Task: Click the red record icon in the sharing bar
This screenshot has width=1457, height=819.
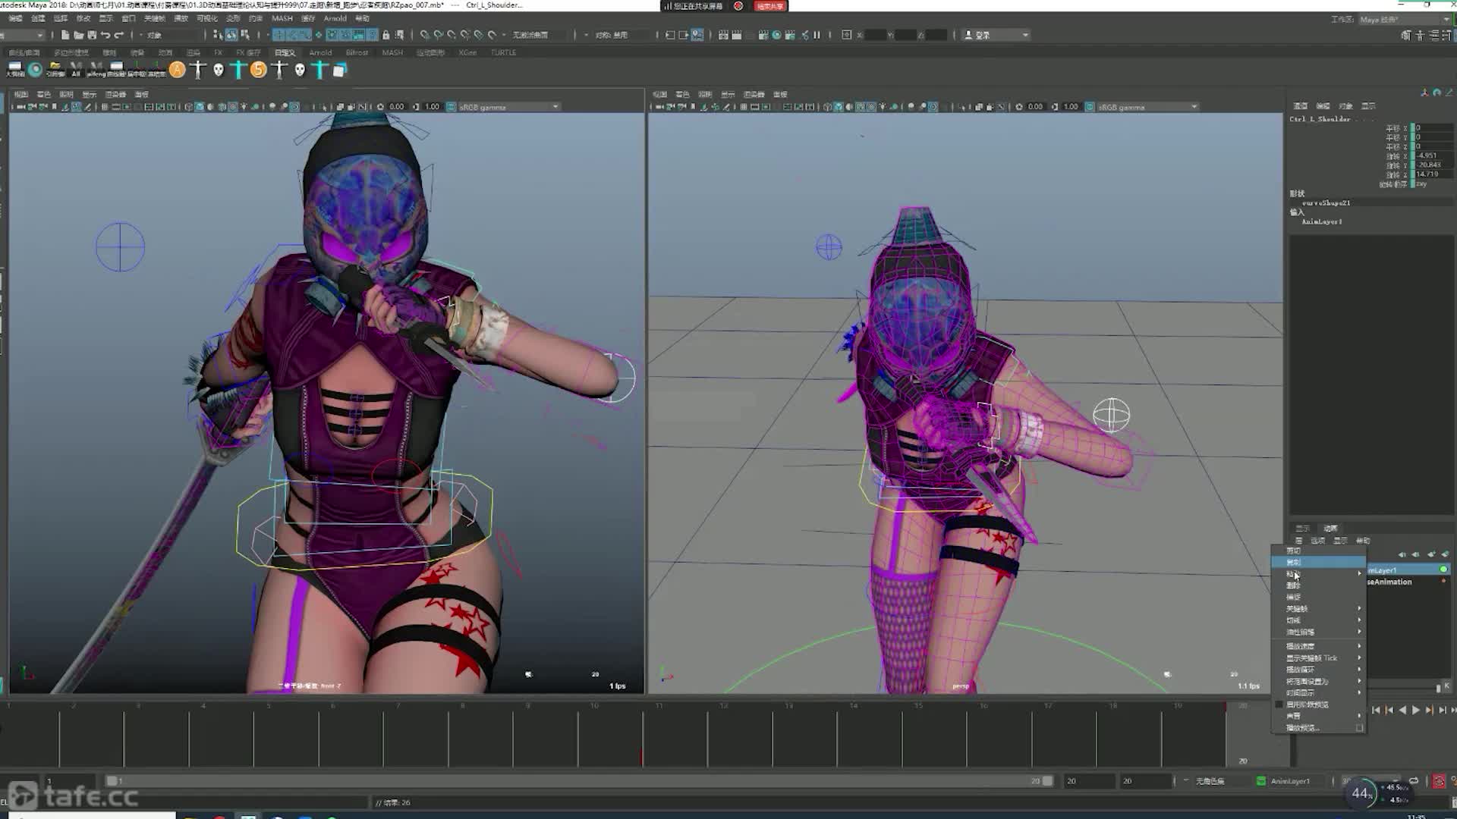Action: 738,6
